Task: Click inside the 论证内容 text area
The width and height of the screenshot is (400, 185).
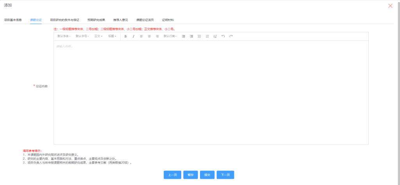Action: [211, 93]
